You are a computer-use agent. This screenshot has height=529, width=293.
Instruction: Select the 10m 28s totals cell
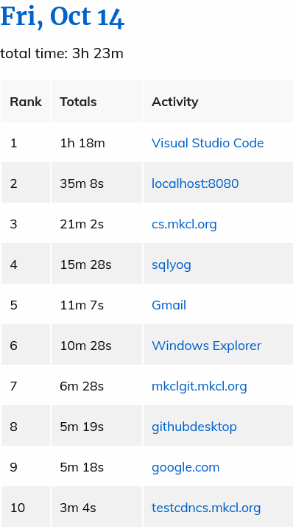click(x=97, y=345)
